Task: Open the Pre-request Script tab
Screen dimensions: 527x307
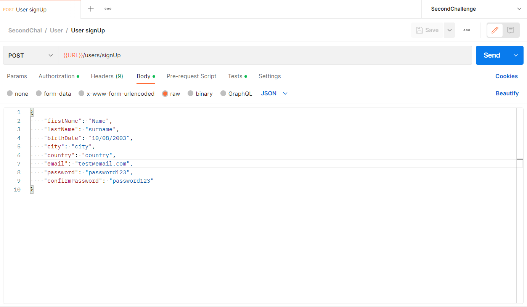Action: [191, 76]
